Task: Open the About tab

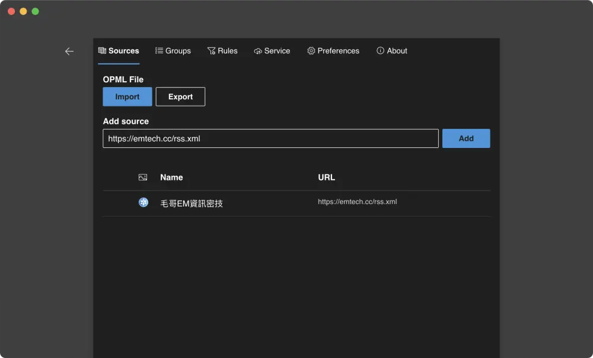Action: 392,51
